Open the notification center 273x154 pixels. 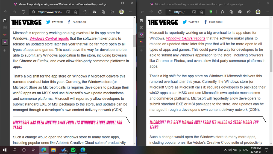point(266,150)
